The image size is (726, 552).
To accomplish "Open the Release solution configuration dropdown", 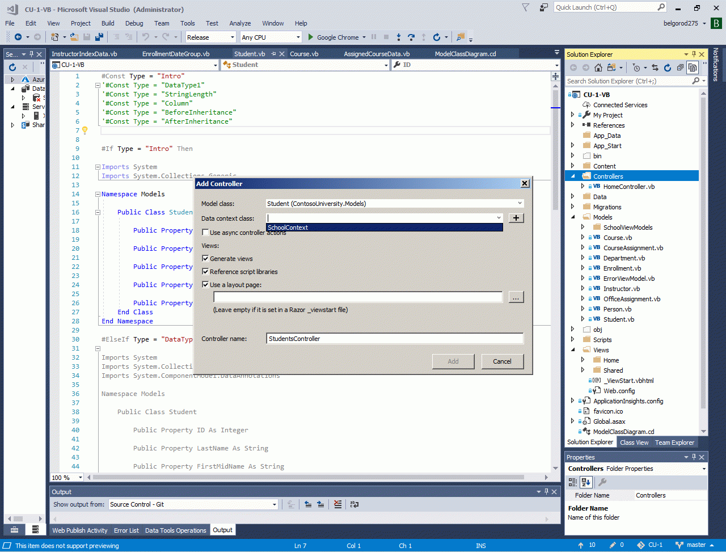I will [232, 37].
